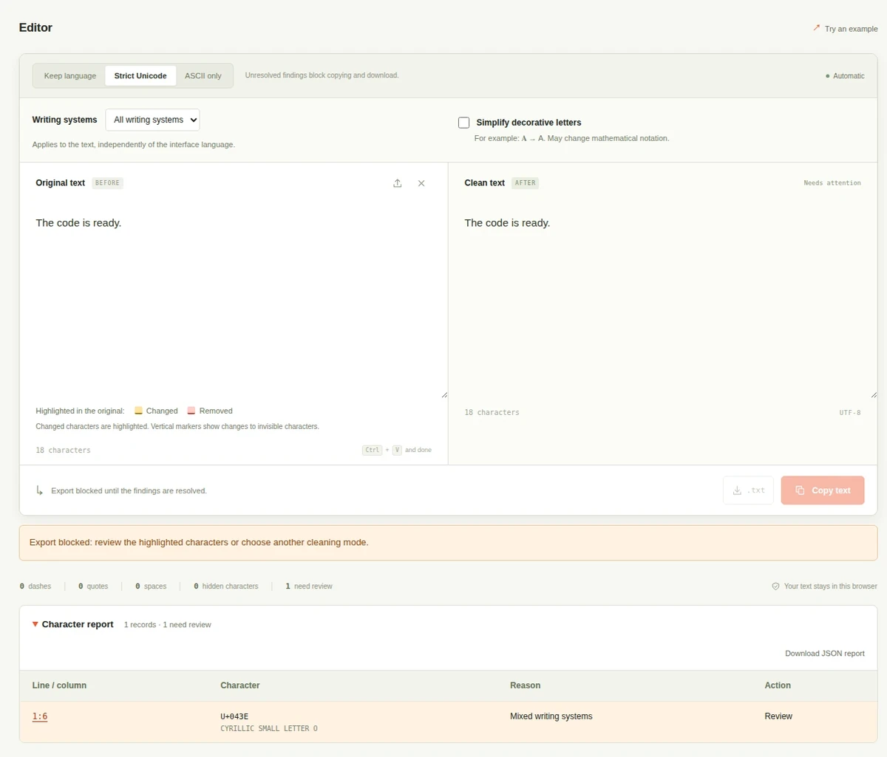Viewport: 887px width, 757px height.
Task: Click the upload file icon in Original text
Action: click(x=398, y=183)
